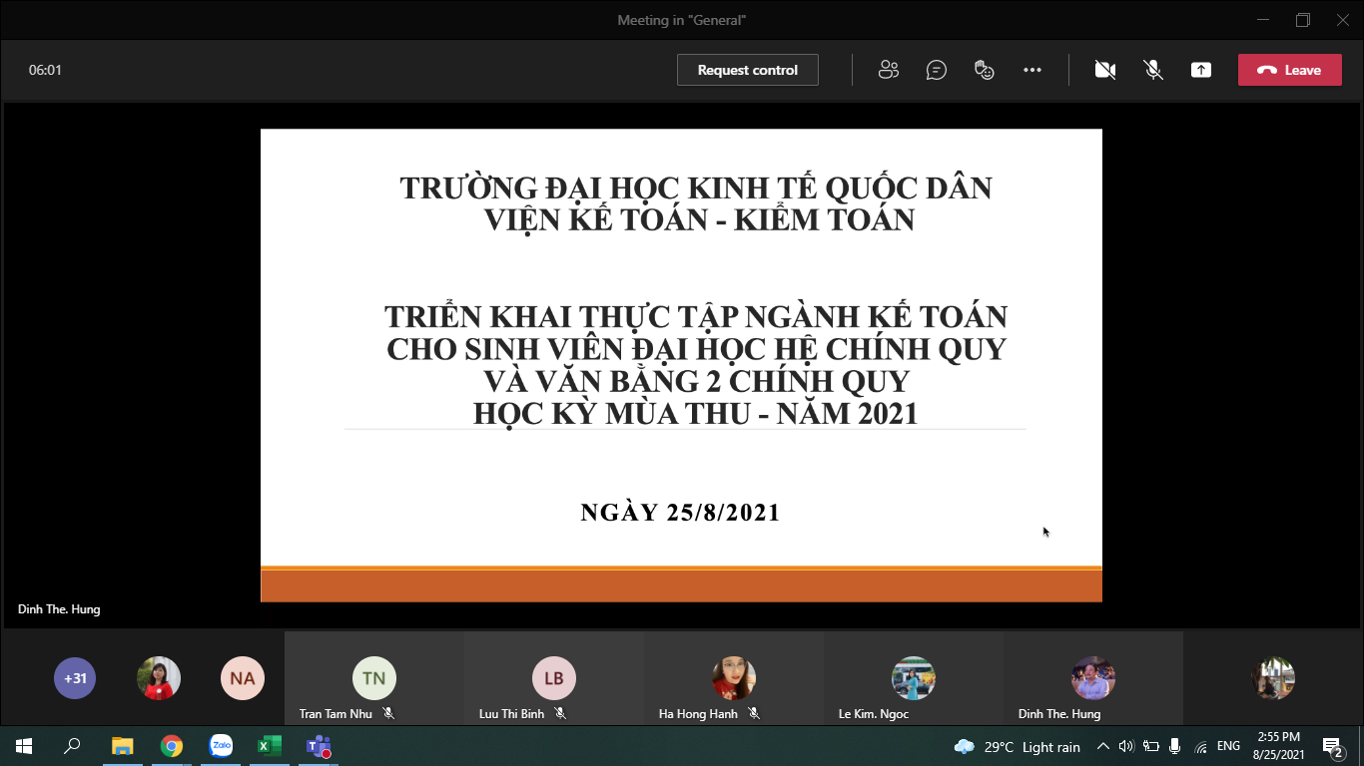The image size is (1364, 766).
Task: Close the meeting window
Action: [1343, 20]
